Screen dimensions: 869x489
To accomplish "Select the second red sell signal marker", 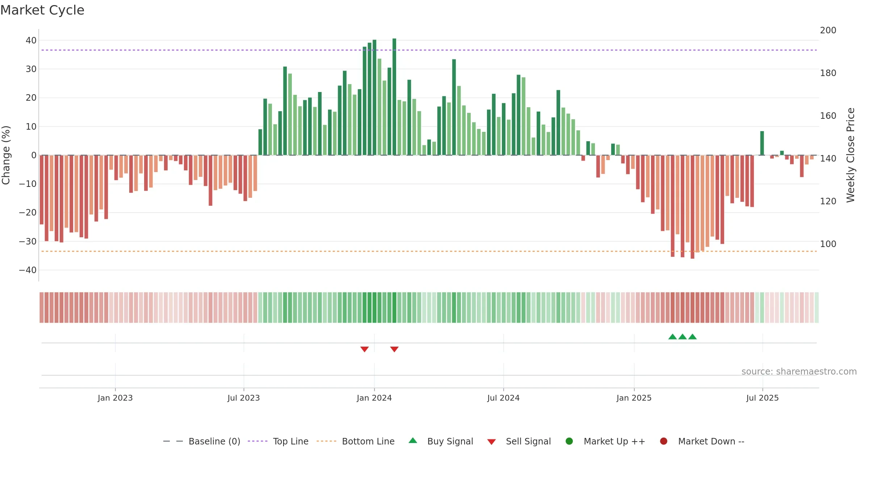I will pos(394,349).
